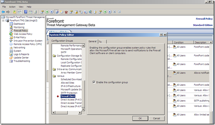This screenshot has height=125, width=215.
Task: Select the Microsoft Forefront Threat Management root node
Action: pyautogui.click(x=25, y=17)
